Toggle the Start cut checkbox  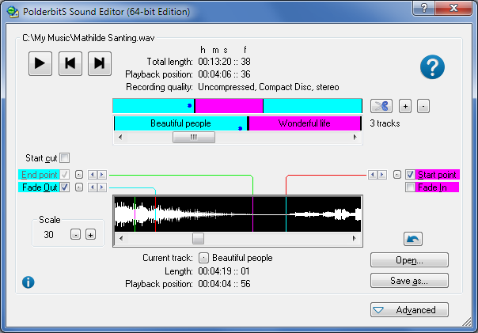pyautogui.click(x=65, y=158)
